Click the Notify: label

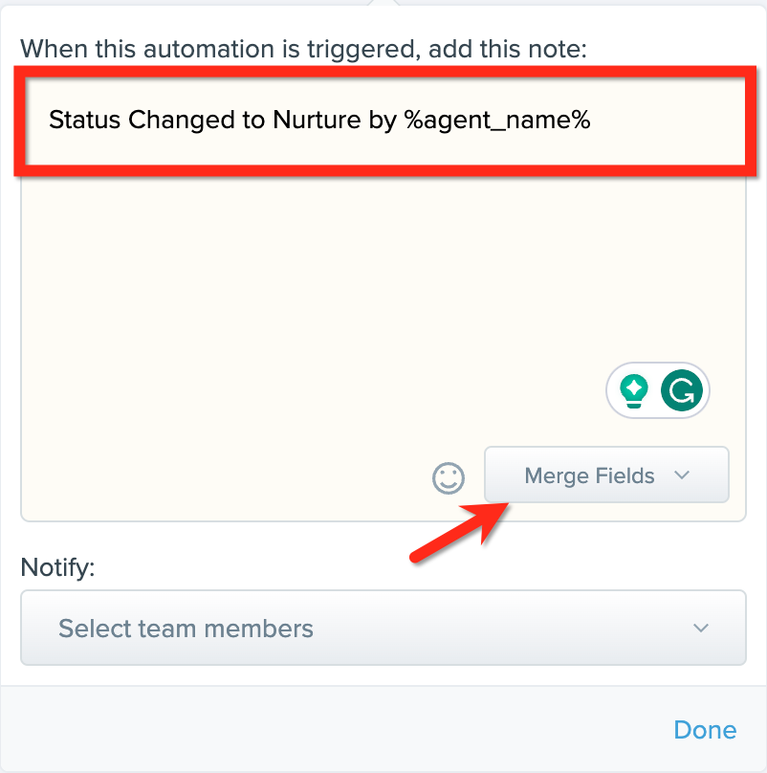tap(57, 568)
